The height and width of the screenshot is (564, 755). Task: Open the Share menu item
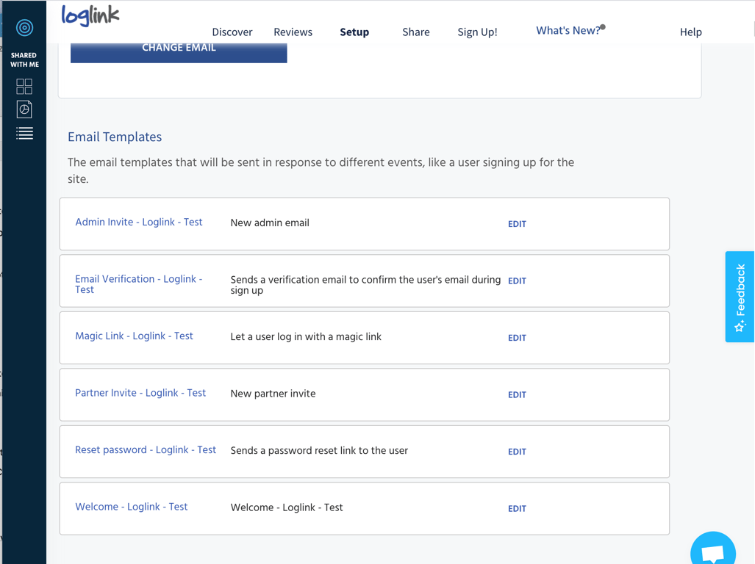[x=415, y=32]
